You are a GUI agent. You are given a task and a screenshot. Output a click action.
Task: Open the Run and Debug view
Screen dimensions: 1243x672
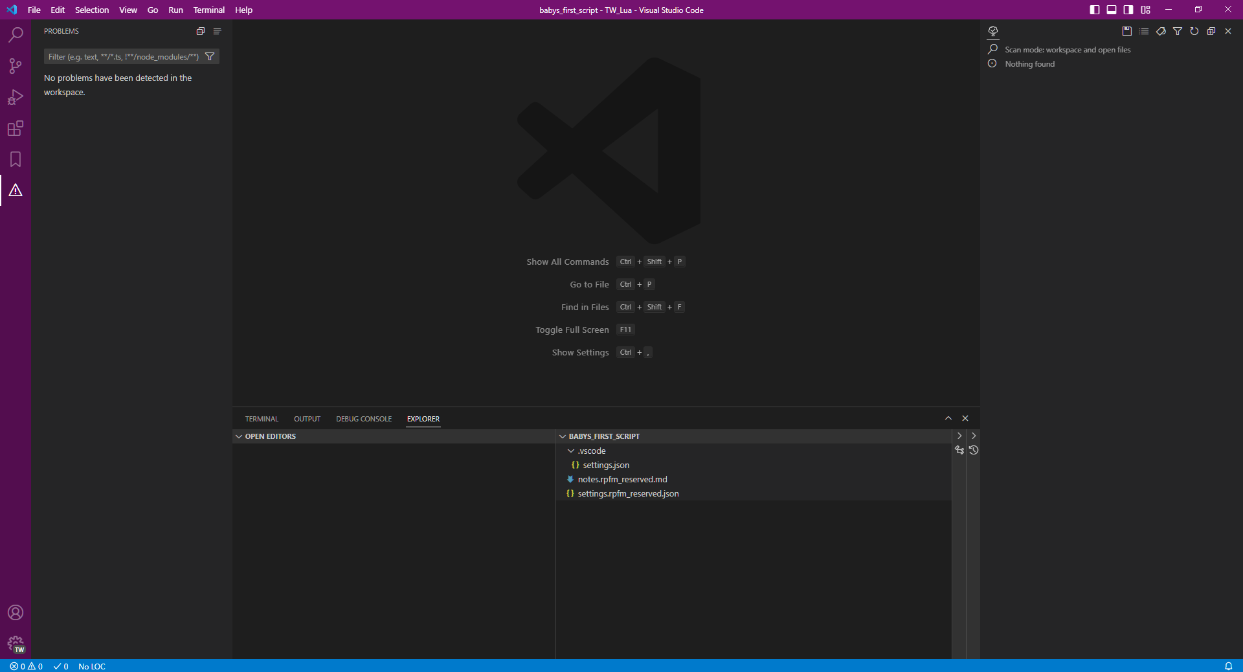coord(16,97)
